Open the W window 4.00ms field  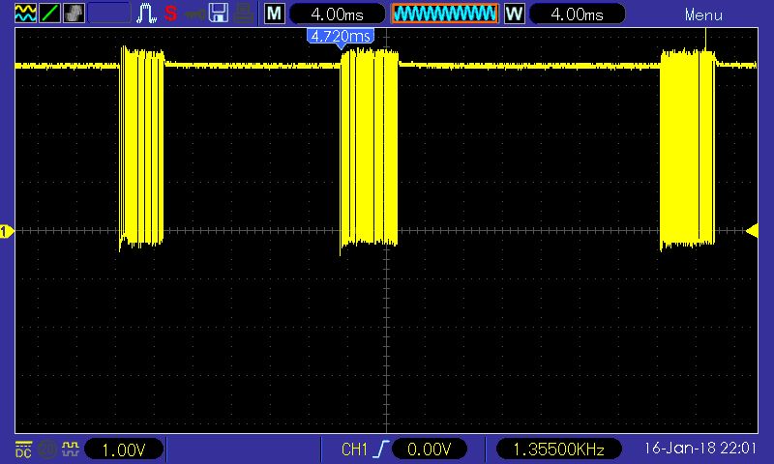tap(577, 14)
